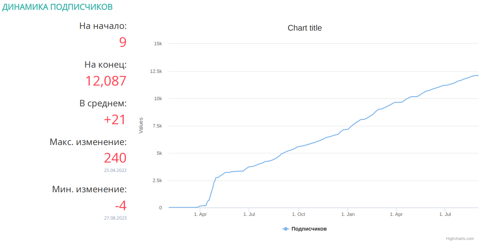Screen dimensions: 485x244
Task: Click the 7.5k y-axis label
Action: click(x=156, y=126)
